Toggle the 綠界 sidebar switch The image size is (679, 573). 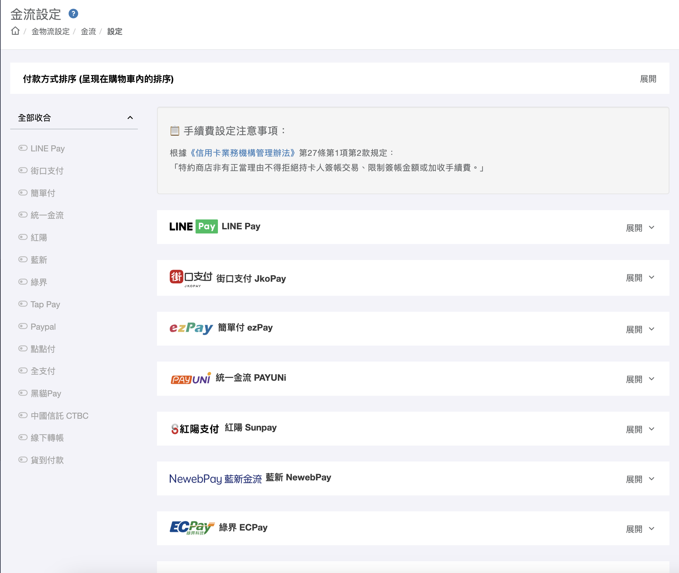pyautogui.click(x=23, y=282)
